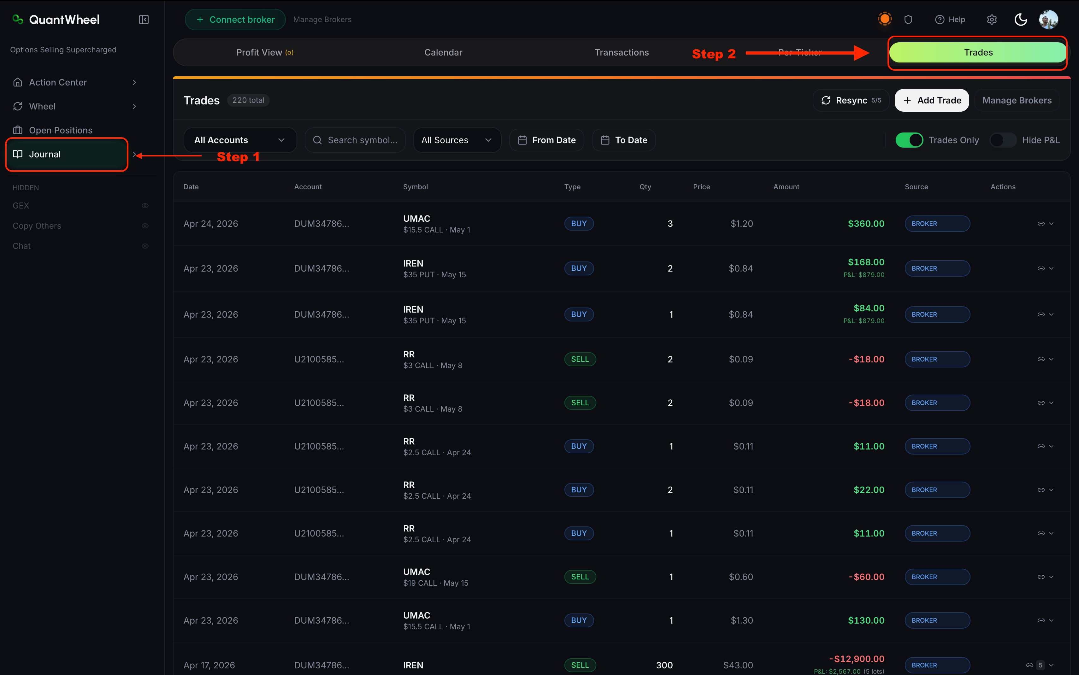Viewport: 1079px width, 675px height.
Task: Click the Amount column header
Action: pyautogui.click(x=786, y=187)
